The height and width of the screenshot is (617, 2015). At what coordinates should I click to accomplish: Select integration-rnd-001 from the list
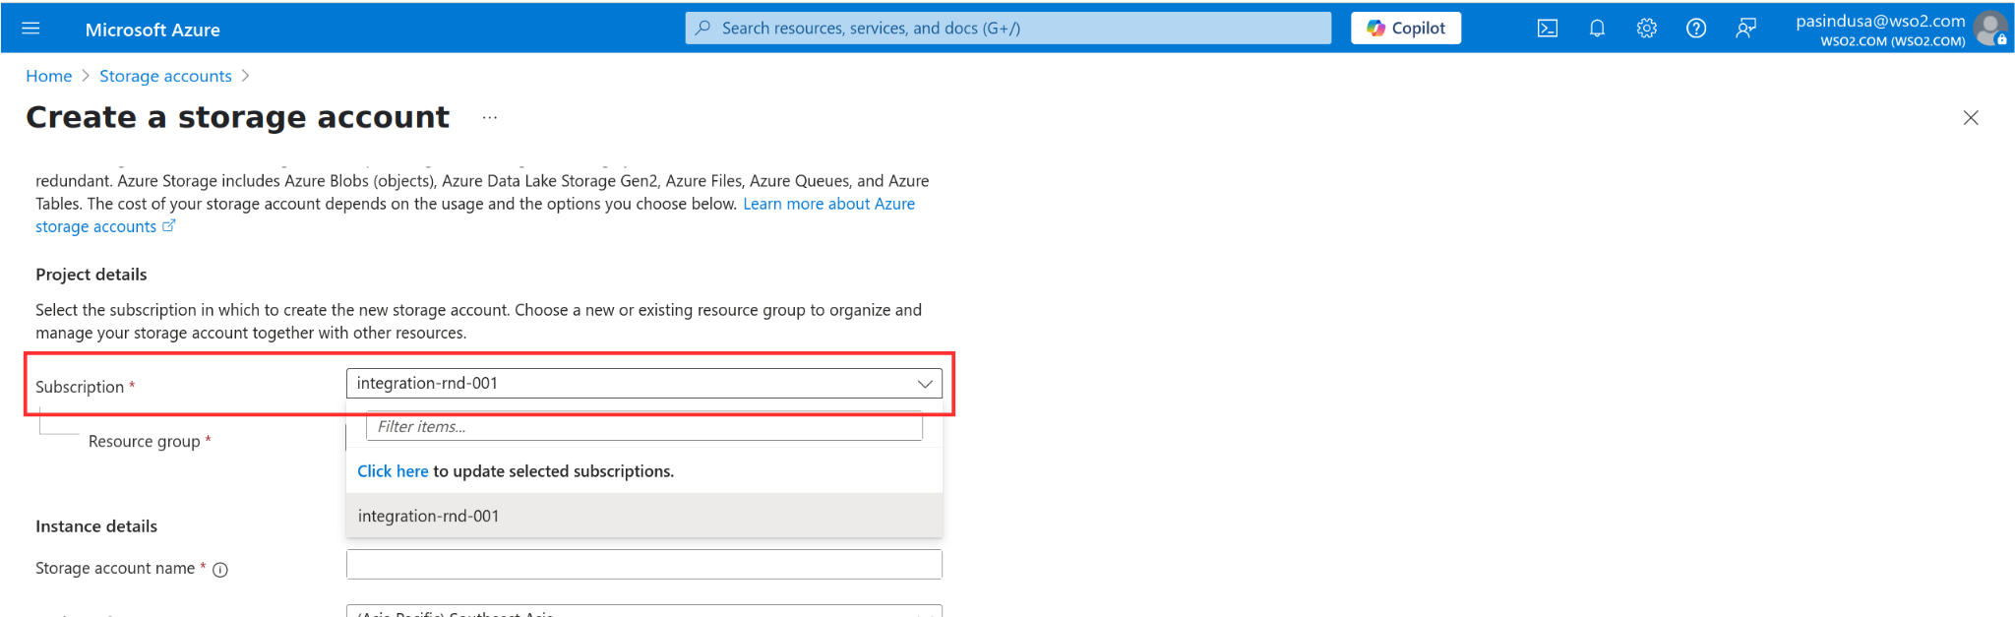coord(644,516)
